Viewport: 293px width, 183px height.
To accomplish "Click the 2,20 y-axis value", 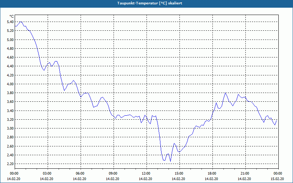I will coord(10,164).
